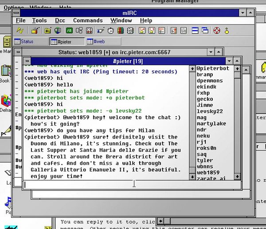Select martylake in the nickname list
The height and width of the screenshot is (229, 266).
tap(211, 123)
